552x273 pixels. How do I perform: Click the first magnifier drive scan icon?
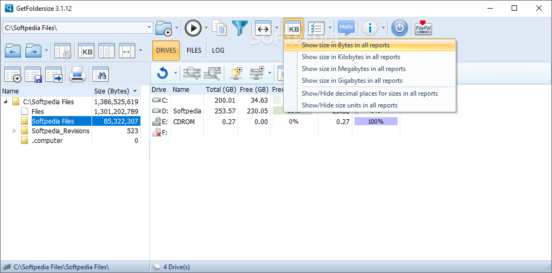click(x=192, y=73)
